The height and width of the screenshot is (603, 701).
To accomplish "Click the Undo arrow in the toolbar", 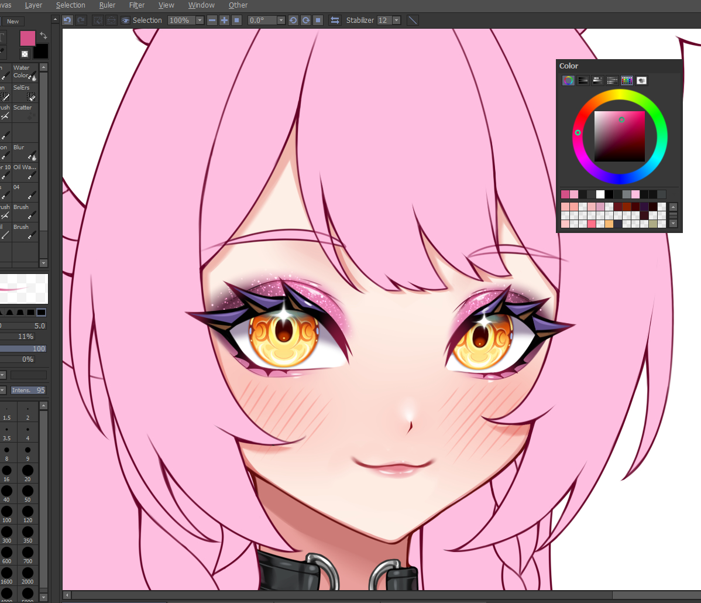I will 67,20.
